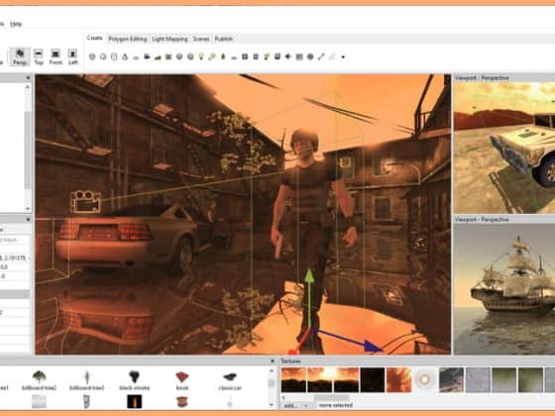Screen dimensions: 555x416
Task: Select the orange burst texture
Action: 398,379
